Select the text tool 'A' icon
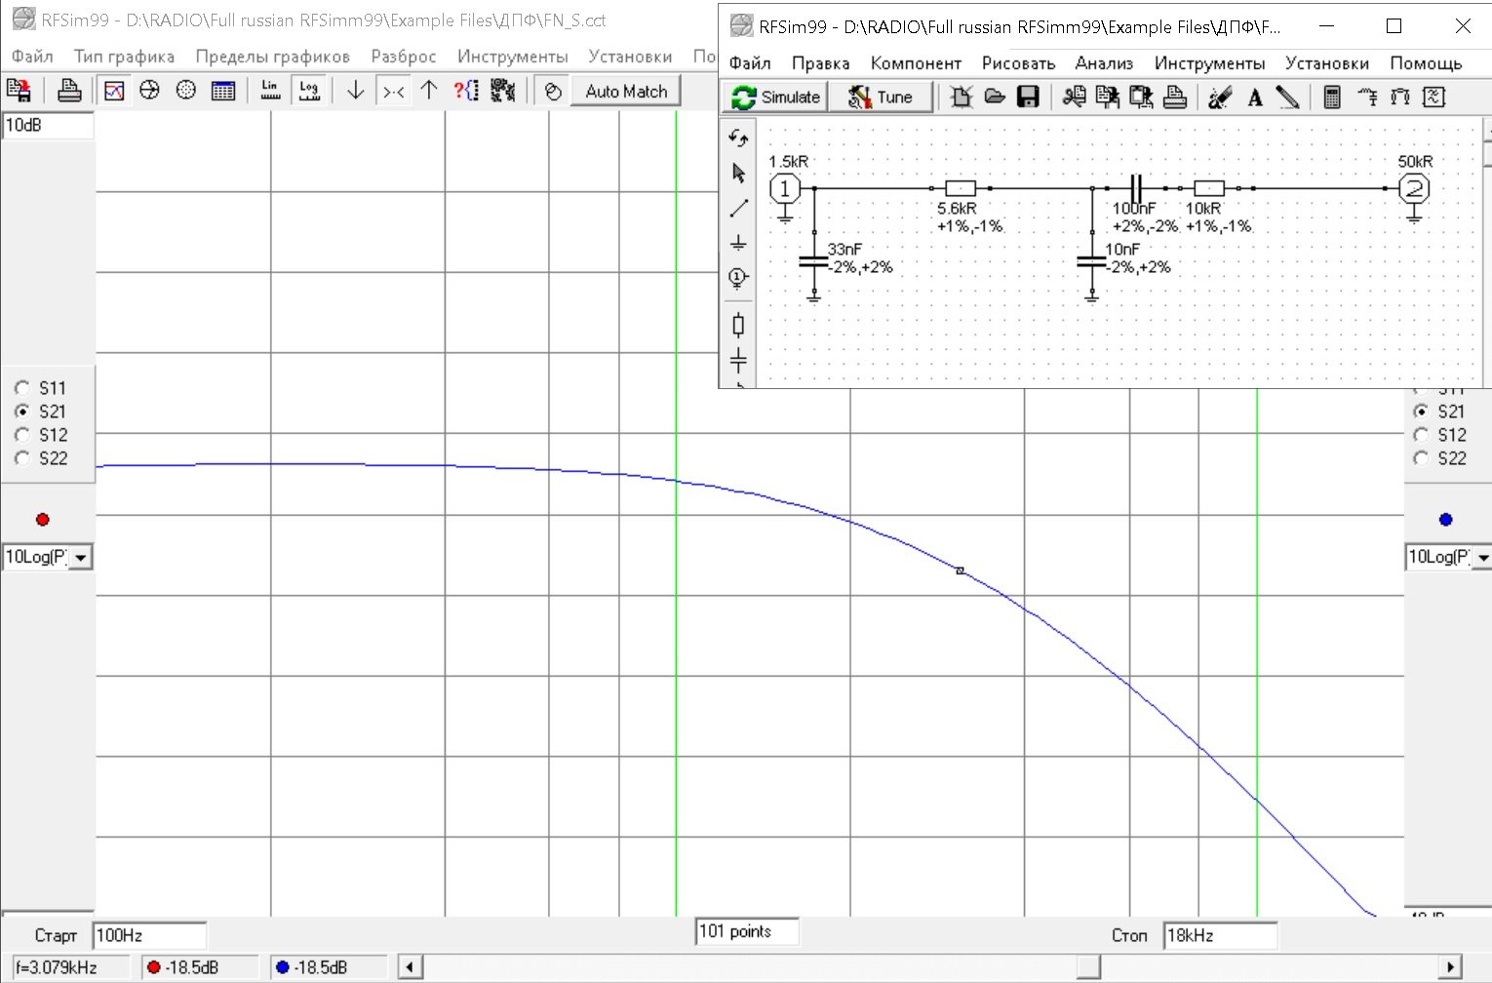Screen dimensions: 1492x983 [1255, 98]
